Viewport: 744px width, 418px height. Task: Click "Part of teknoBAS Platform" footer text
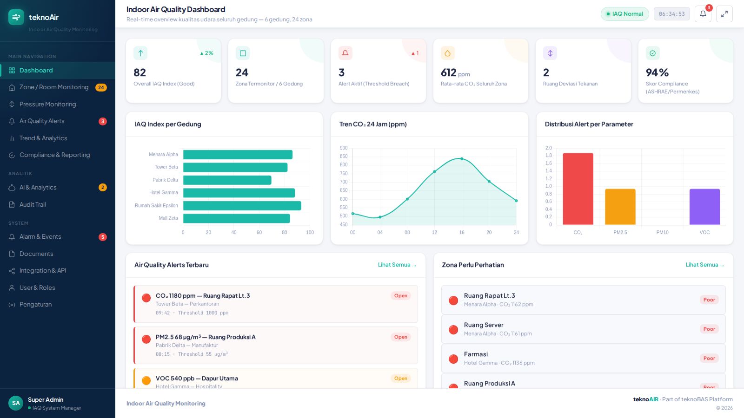coord(697,399)
